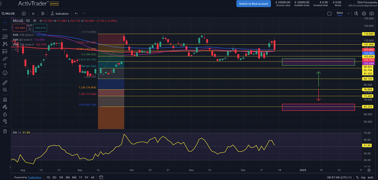Add symbol with the plus circle icon

24,13
